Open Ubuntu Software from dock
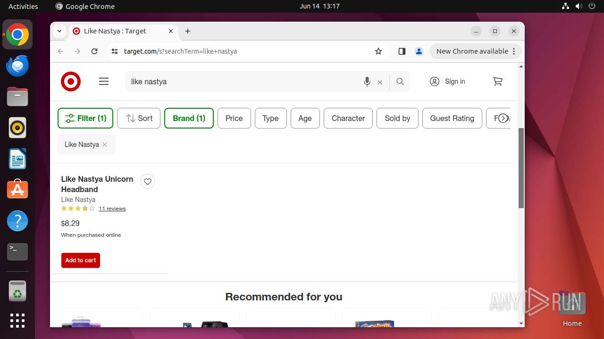This screenshot has width=604, height=339. [17, 190]
